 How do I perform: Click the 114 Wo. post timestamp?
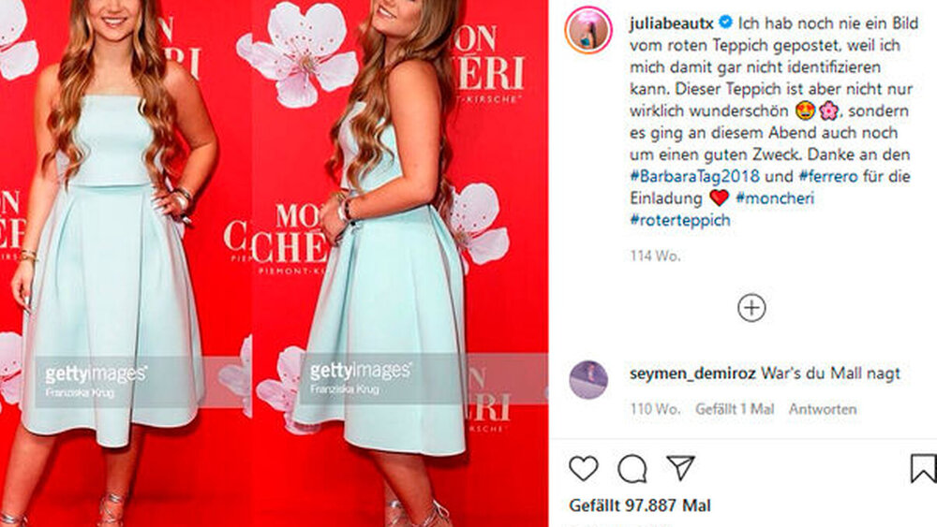tap(655, 256)
